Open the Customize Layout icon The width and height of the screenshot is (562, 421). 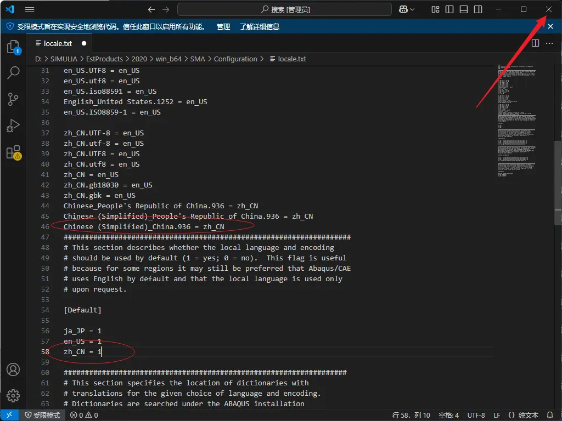point(435,10)
